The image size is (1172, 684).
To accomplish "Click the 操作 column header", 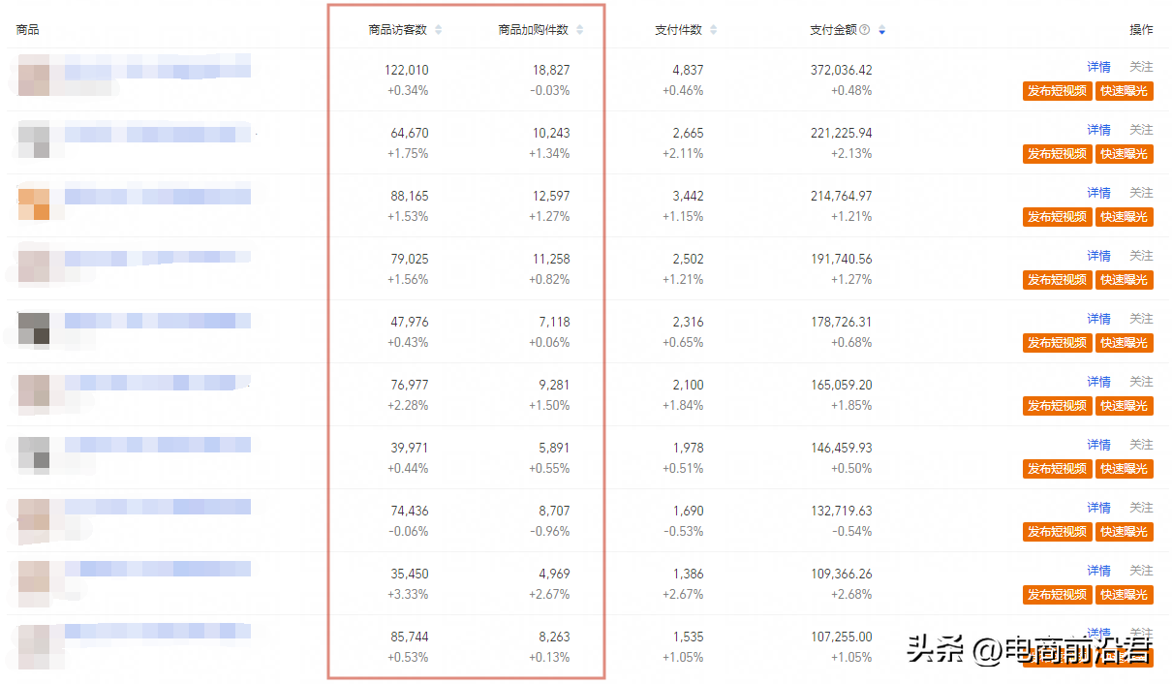I will [x=1141, y=30].
